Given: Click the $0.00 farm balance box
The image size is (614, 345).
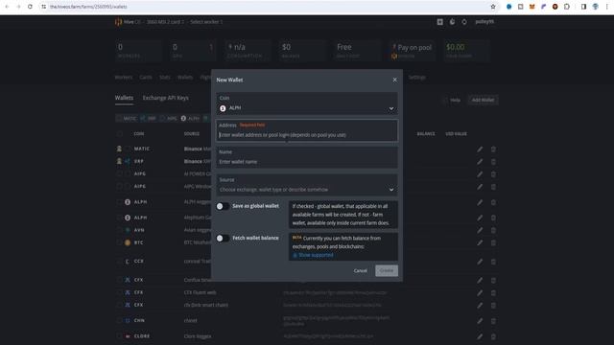Looking at the screenshot, I should 466,51.
